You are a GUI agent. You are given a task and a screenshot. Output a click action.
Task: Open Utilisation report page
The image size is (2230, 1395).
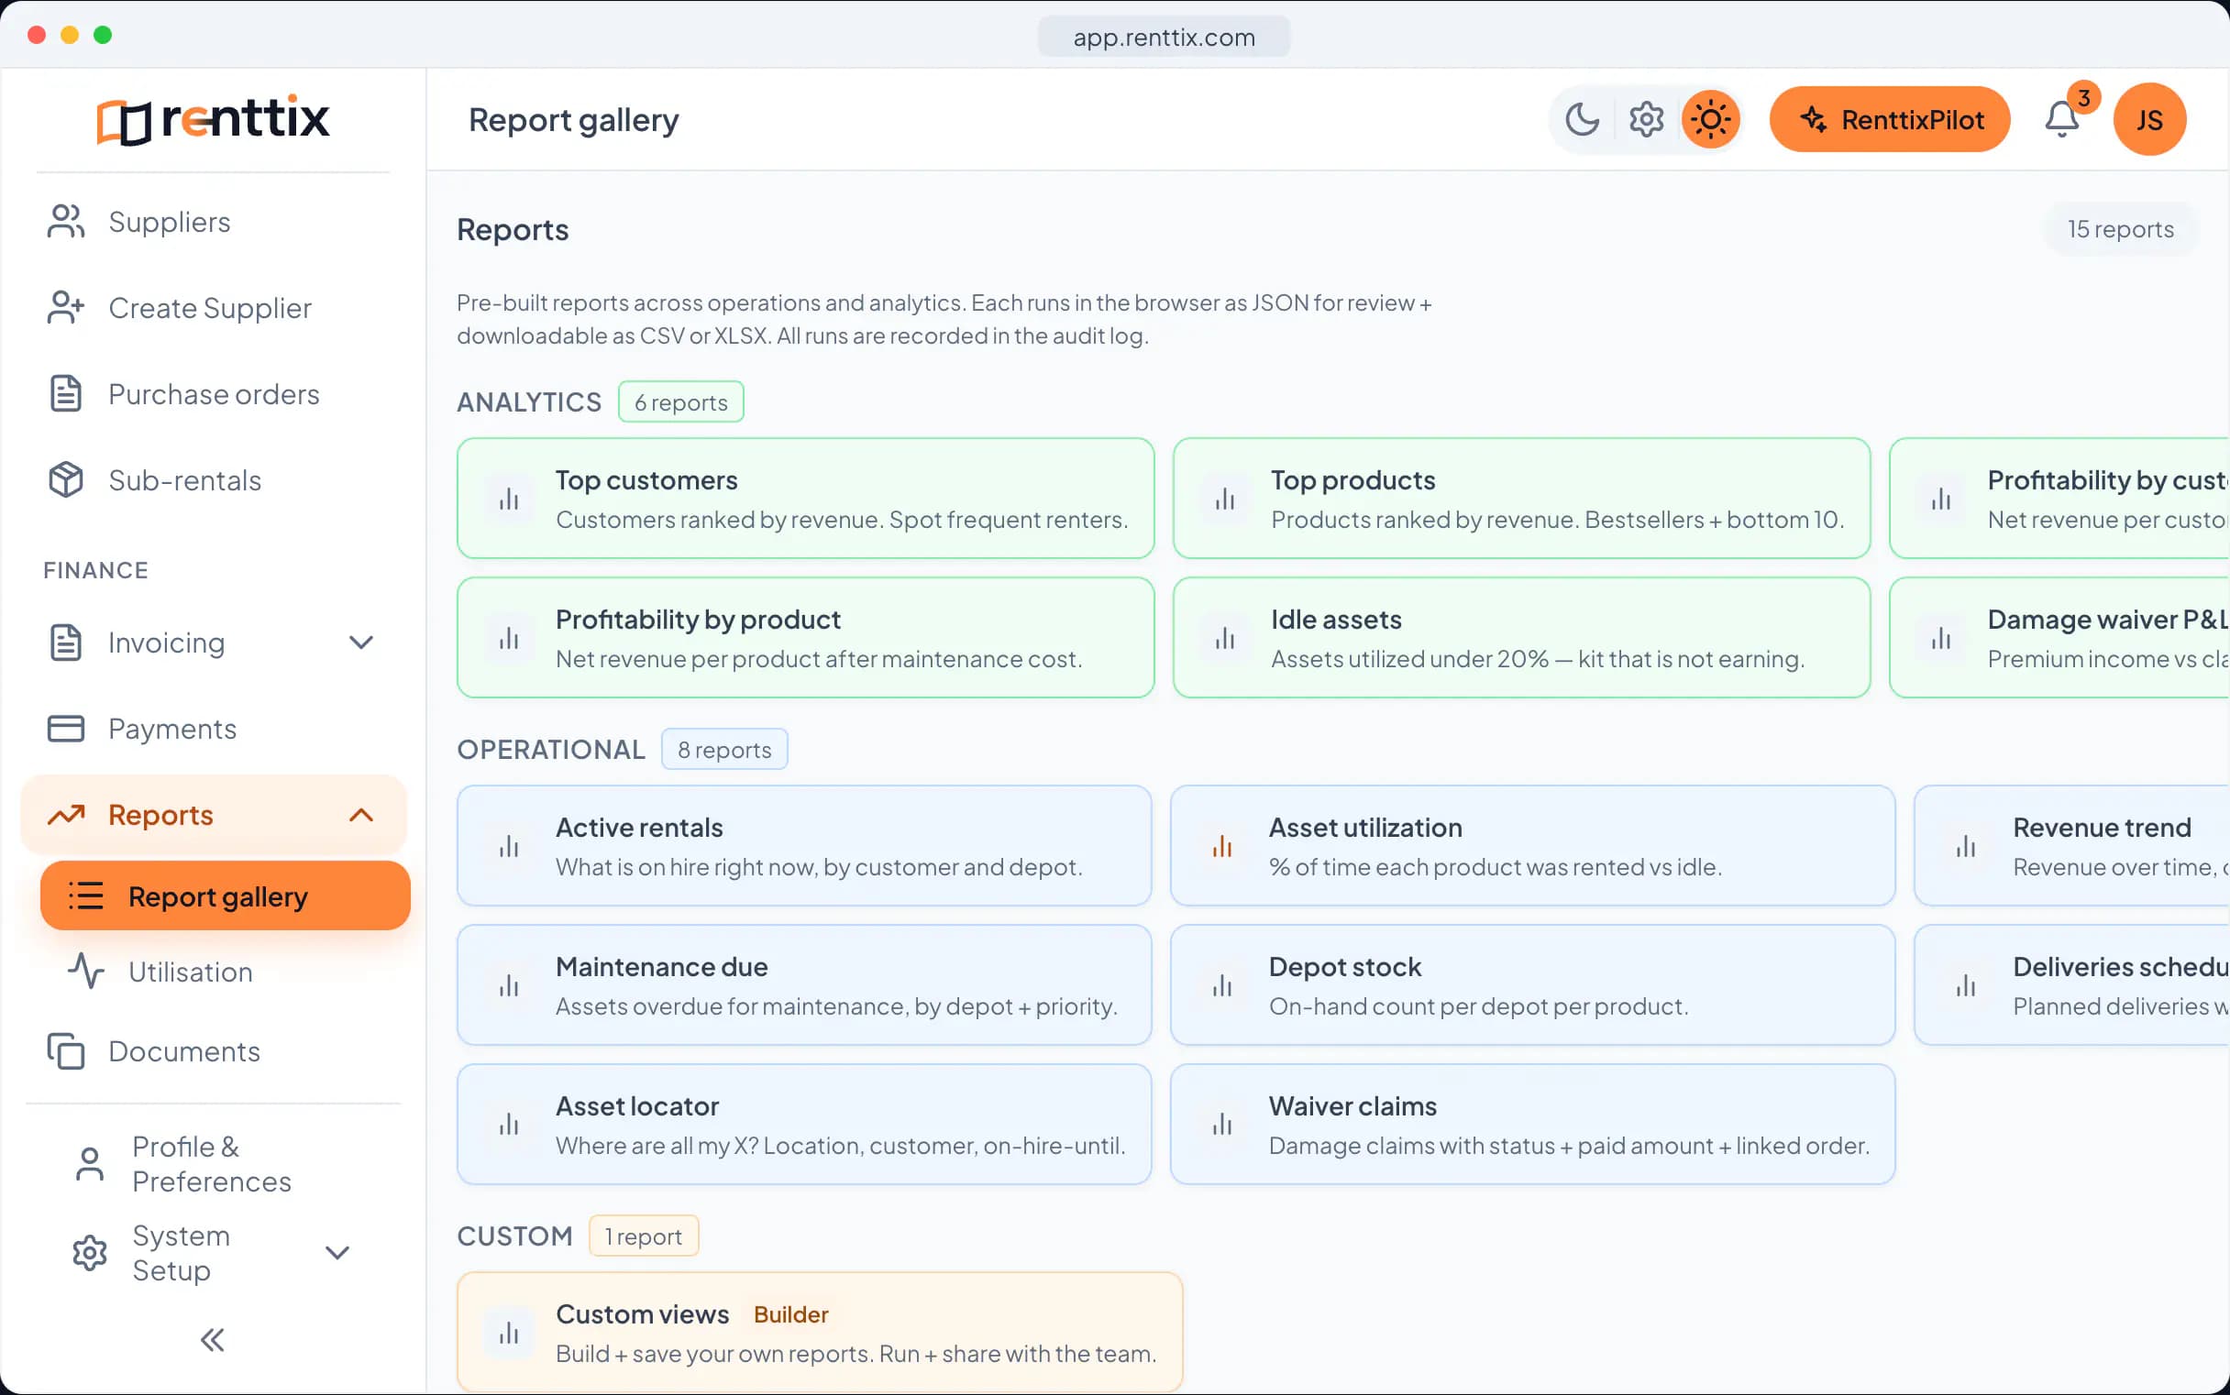[226, 972]
